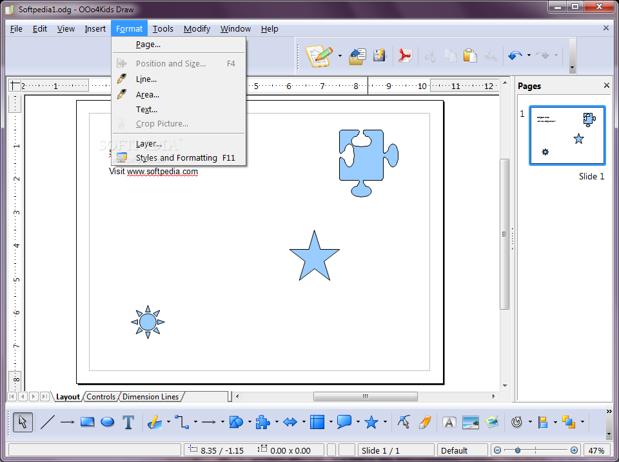Screen dimensions: 619x462
Task: Select the Stars shapes tool
Action: tap(371, 422)
